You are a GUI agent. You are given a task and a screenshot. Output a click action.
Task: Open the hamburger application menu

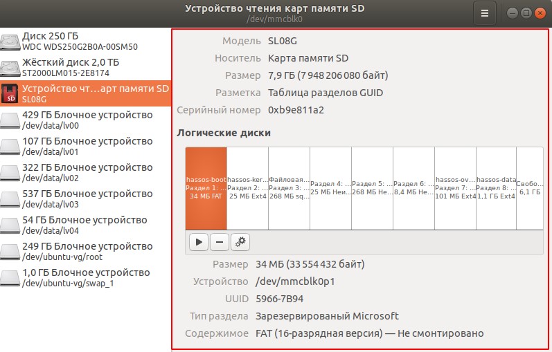(x=485, y=12)
